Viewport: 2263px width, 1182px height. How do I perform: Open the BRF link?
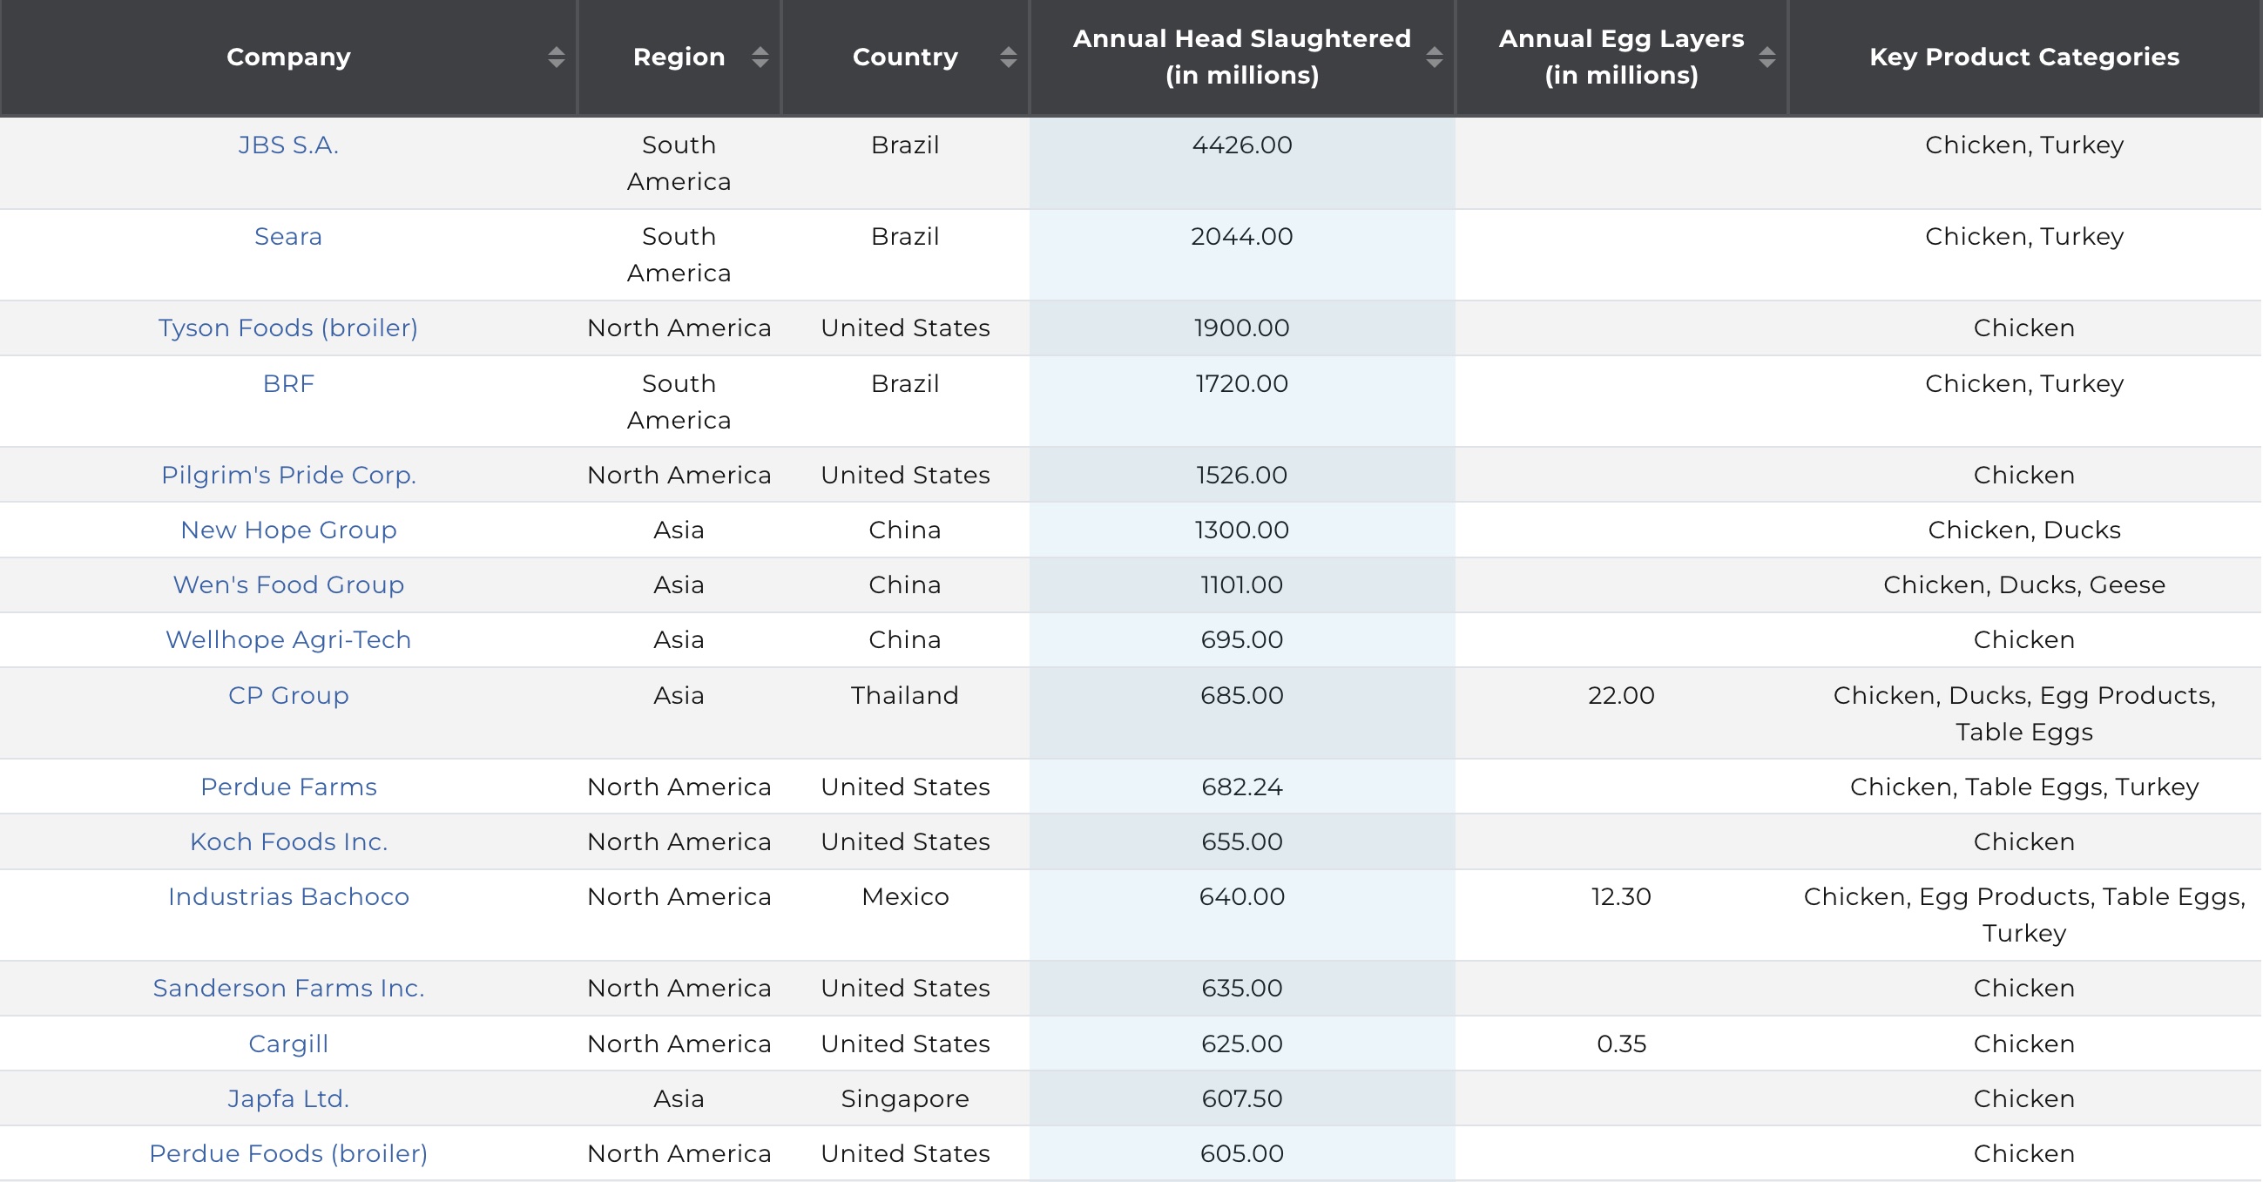(288, 384)
